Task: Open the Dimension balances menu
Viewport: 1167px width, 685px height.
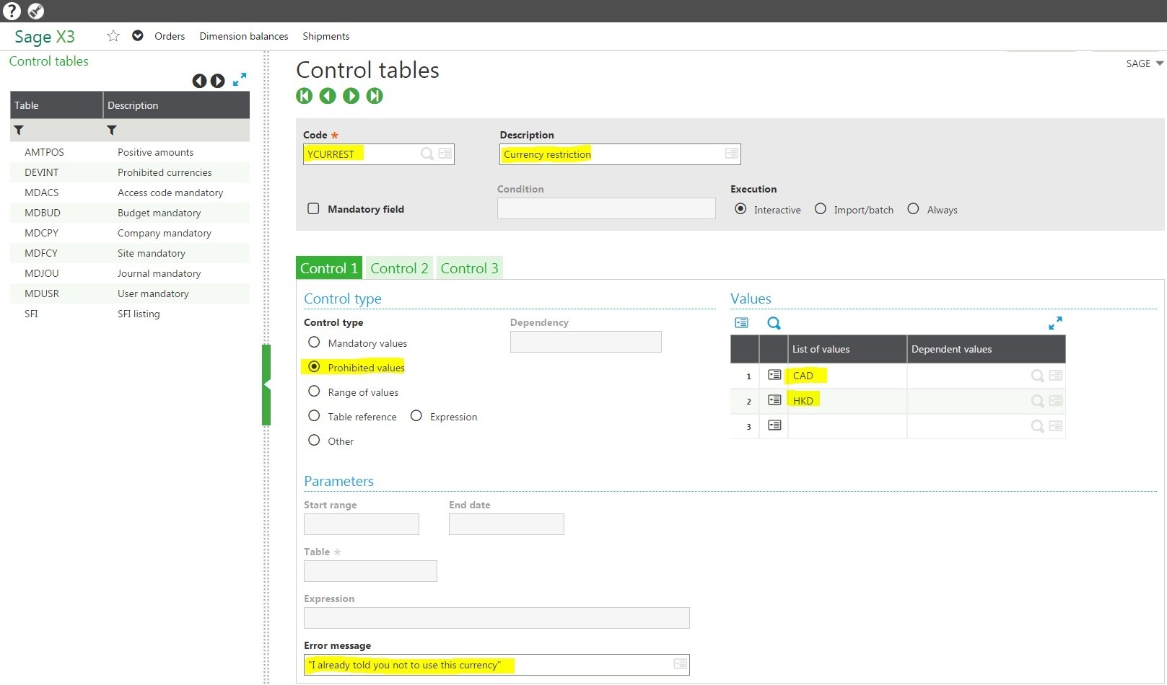Action: click(x=243, y=36)
